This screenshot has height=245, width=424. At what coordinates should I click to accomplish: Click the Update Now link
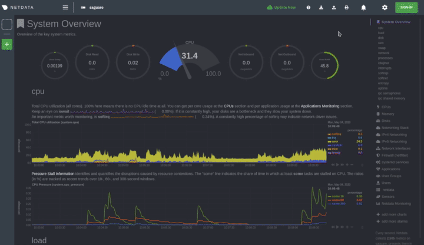pos(281,8)
